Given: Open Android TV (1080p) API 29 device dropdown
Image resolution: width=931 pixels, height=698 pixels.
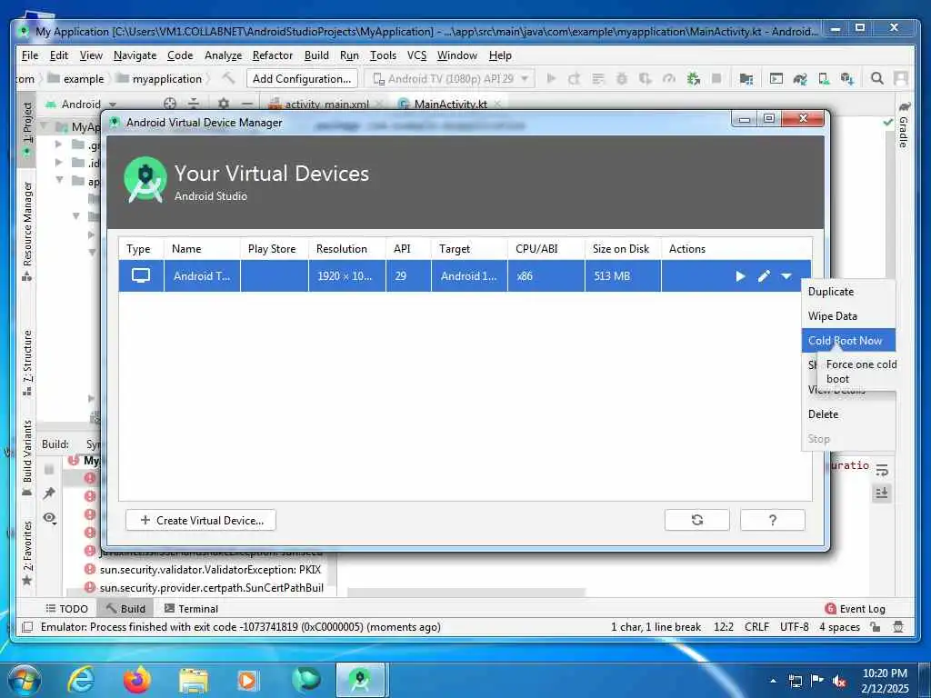Looking at the screenshot, I should pos(449,78).
